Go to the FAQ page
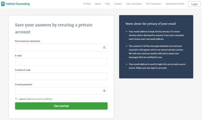202x120 pixels. (x=107, y=4)
